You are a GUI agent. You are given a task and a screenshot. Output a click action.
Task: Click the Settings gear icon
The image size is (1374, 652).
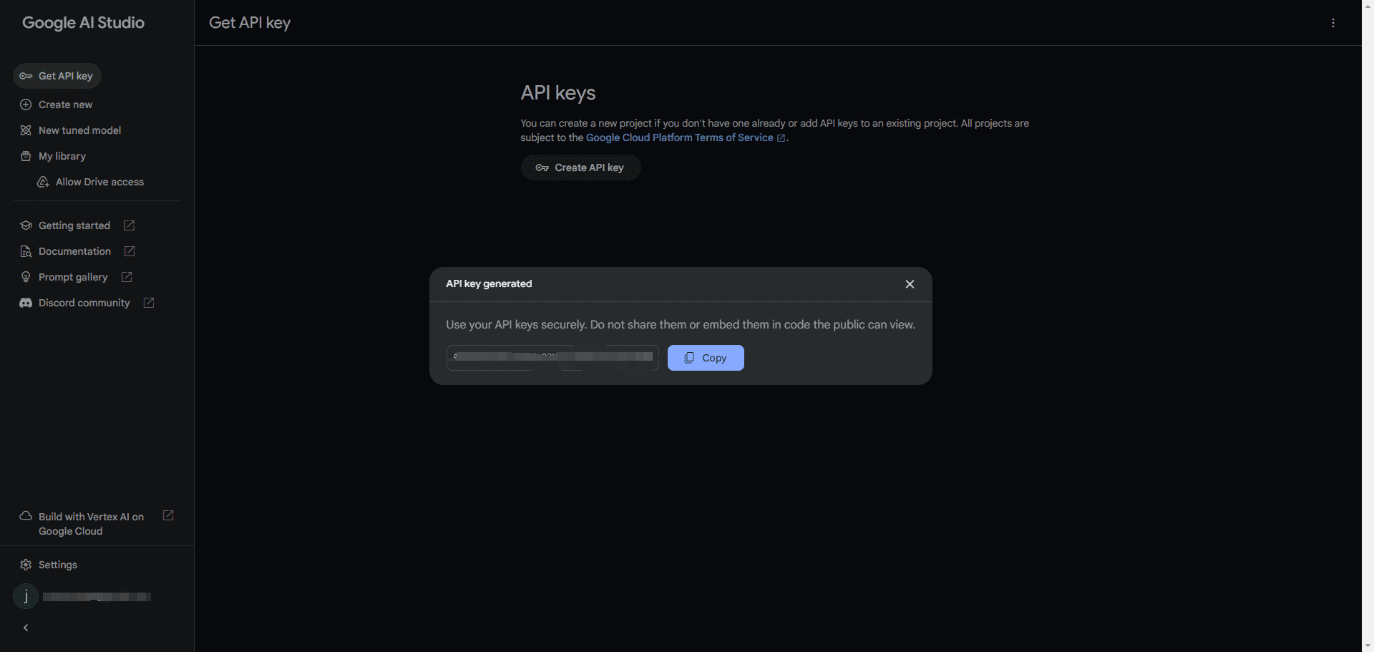point(26,565)
